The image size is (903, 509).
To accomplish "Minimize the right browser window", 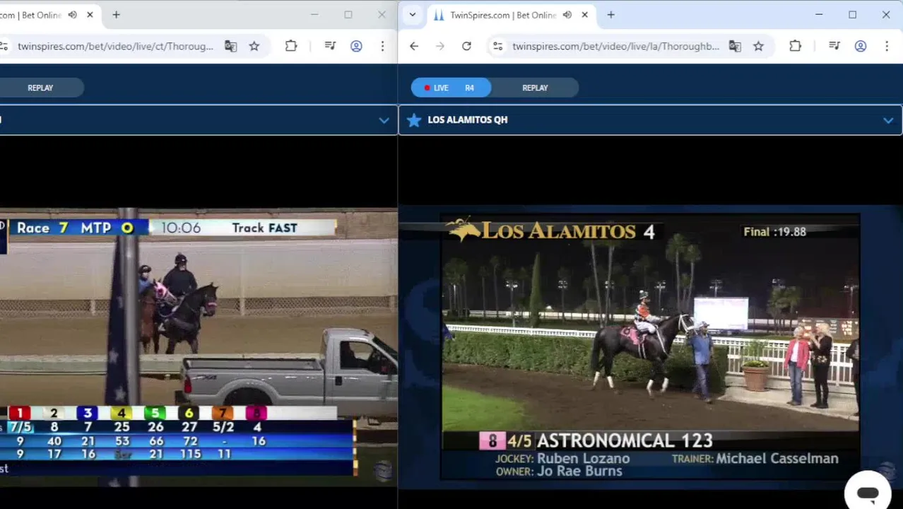I will click(819, 15).
